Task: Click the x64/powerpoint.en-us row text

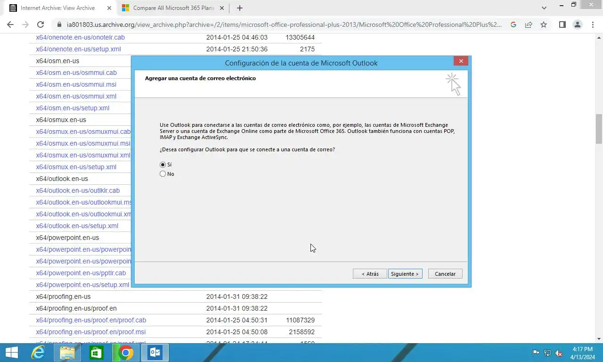Action: [67, 238]
